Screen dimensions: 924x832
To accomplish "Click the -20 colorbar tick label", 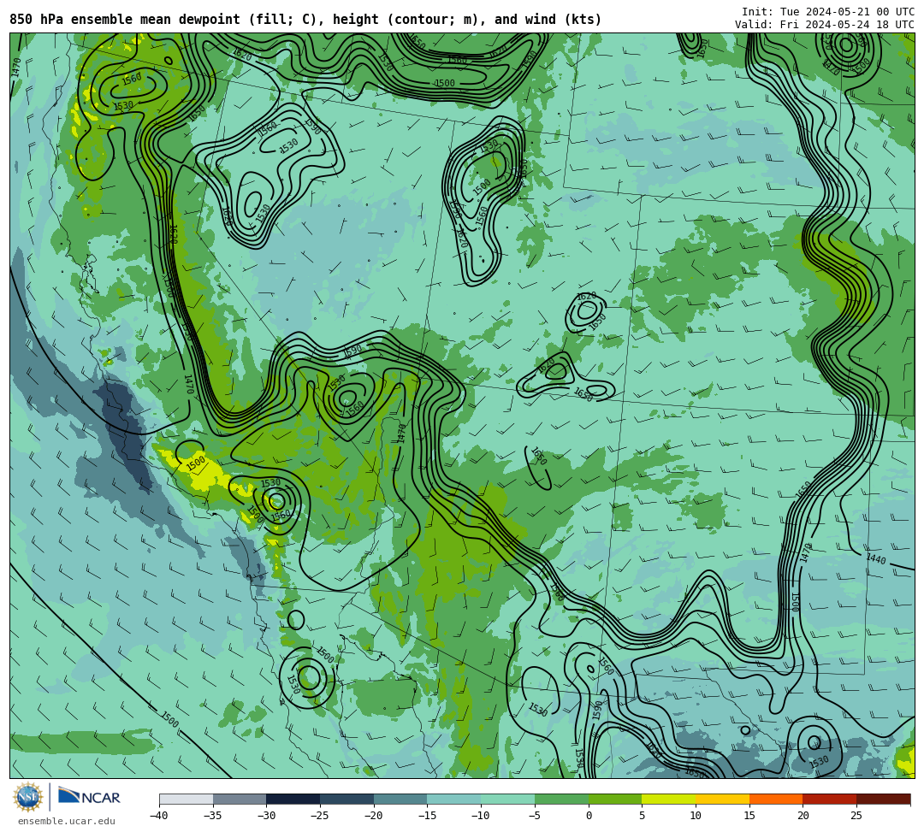I will click(374, 816).
